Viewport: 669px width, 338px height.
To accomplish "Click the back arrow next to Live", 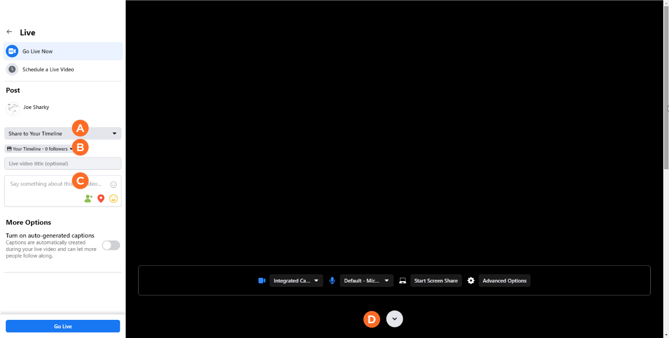I will pyautogui.click(x=9, y=32).
